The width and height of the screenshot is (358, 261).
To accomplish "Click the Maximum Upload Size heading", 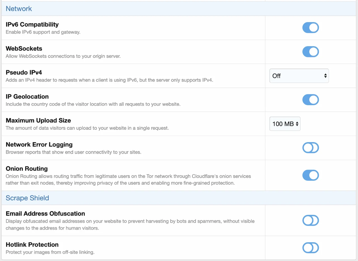I will (x=38, y=120).
